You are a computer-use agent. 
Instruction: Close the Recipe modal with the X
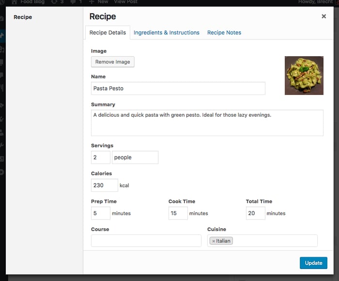324,16
